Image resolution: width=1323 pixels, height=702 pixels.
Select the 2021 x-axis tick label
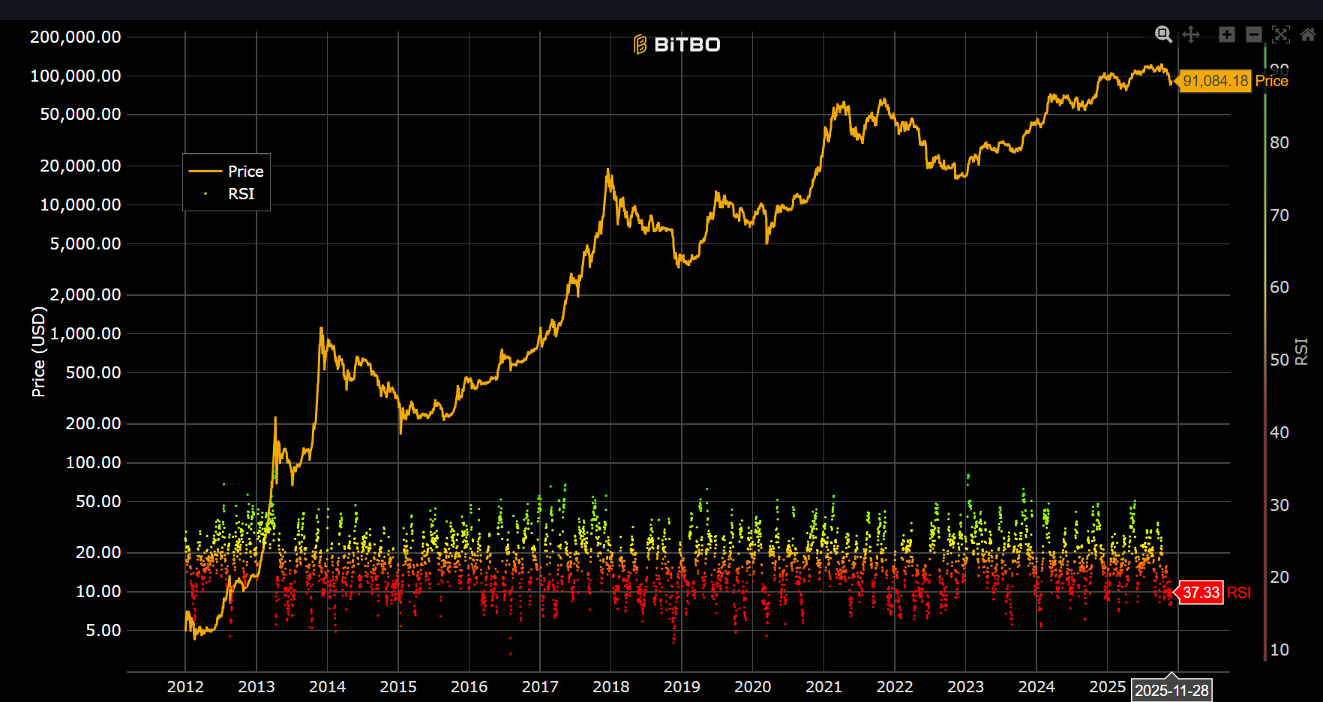(823, 687)
